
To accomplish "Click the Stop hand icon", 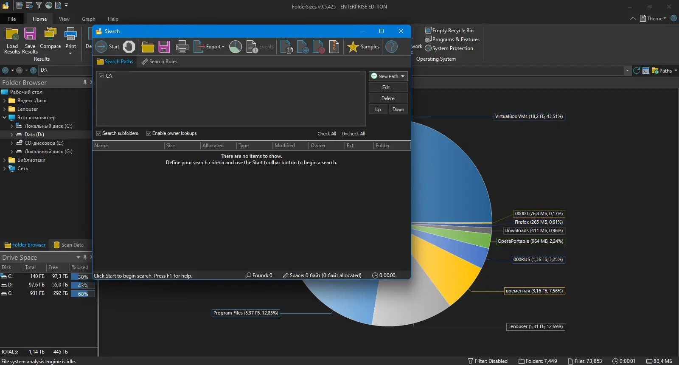I will [x=129, y=47].
